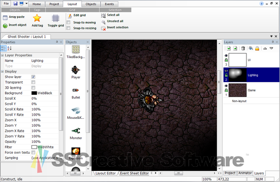Check the Force own texture checkbox
This screenshot has height=182, width=280.
coord(33,152)
